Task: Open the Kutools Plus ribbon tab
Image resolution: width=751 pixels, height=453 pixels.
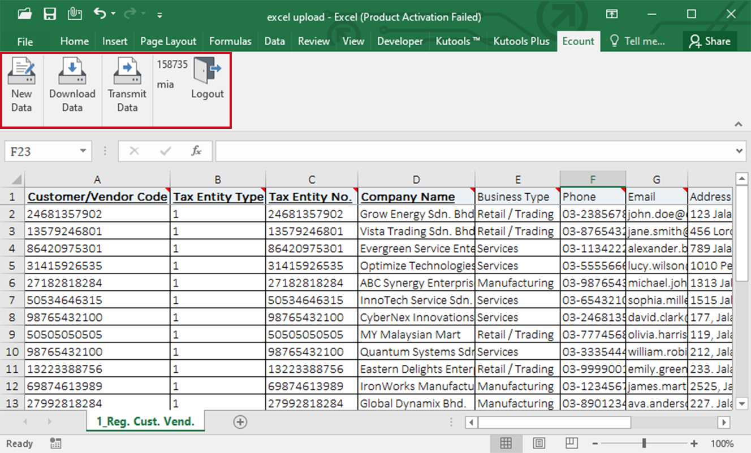Action: 521,41
